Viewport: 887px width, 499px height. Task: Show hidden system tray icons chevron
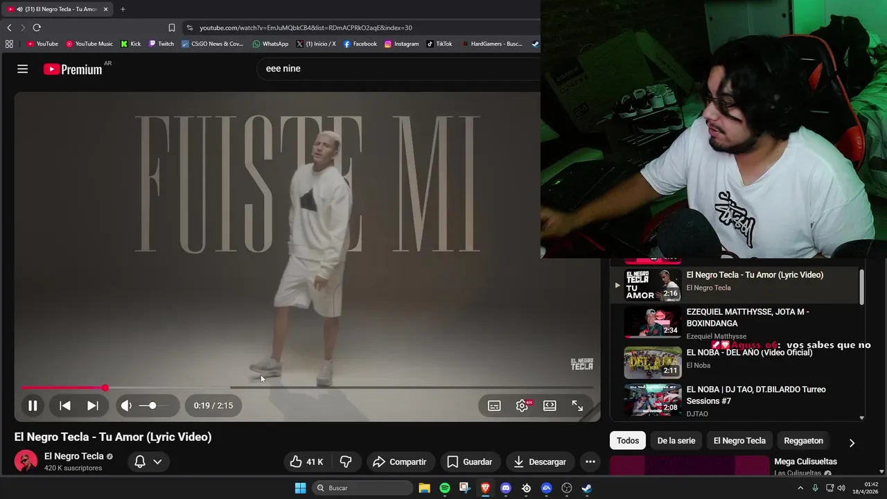[x=800, y=488]
